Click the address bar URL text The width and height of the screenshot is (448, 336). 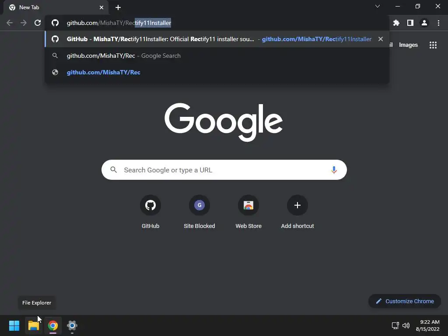[x=119, y=23]
